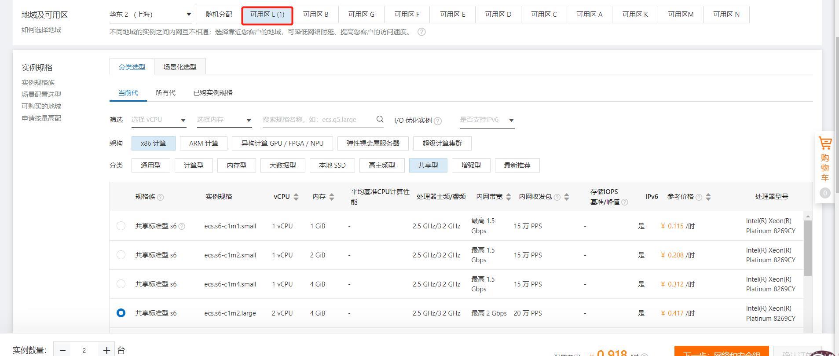Image resolution: width=839 pixels, height=356 pixels.
Task: Switch to 场景化选型 tab
Action: [180, 67]
